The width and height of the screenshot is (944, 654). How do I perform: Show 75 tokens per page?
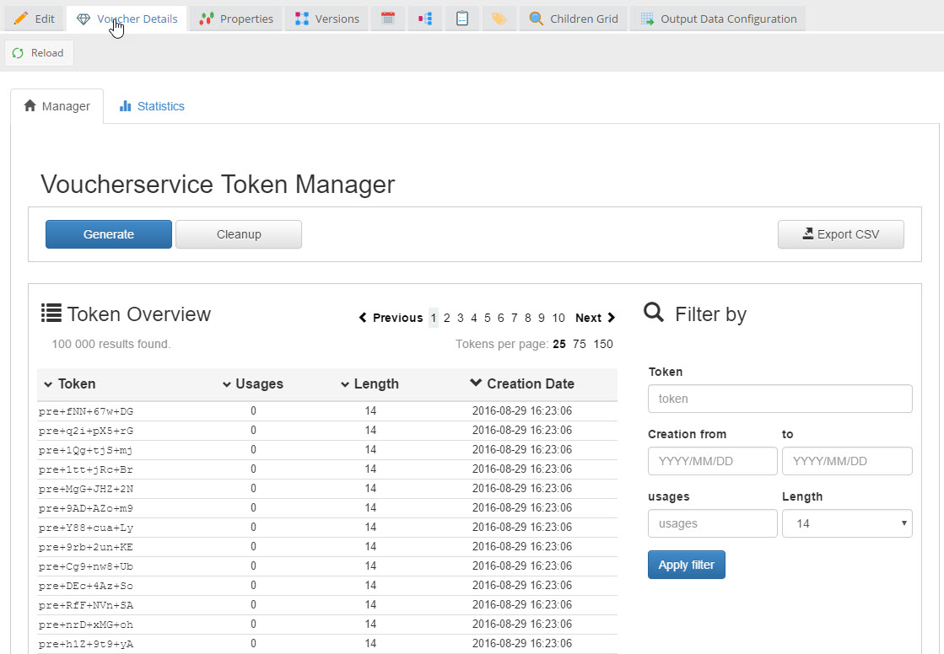click(580, 344)
